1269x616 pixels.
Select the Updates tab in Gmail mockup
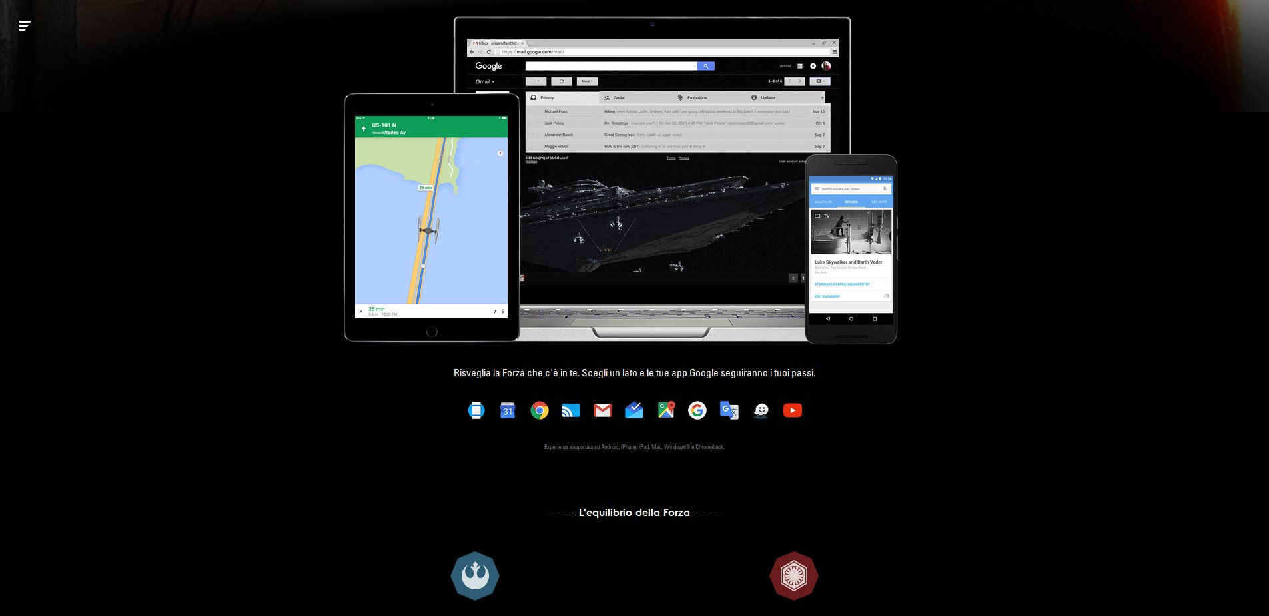(x=782, y=97)
